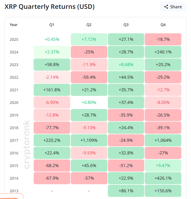Click the 2018 Q1 cell showing -77.7%
The width and height of the screenshot is (191, 199).
[x=52, y=128]
